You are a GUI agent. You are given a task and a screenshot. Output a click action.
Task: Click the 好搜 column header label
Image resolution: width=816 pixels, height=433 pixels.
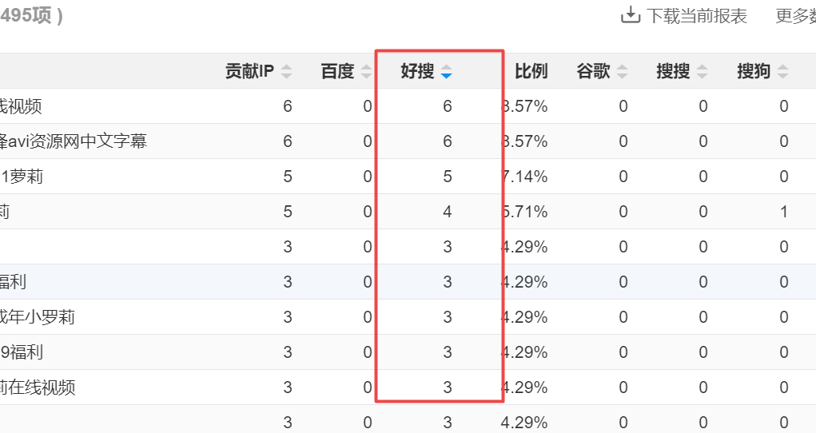pos(417,71)
